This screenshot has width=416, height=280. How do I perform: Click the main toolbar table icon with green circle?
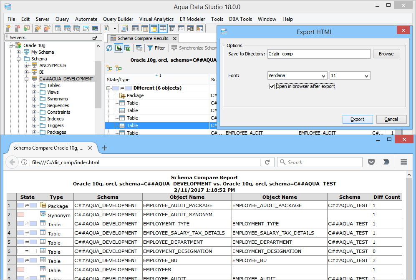tap(27, 28)
